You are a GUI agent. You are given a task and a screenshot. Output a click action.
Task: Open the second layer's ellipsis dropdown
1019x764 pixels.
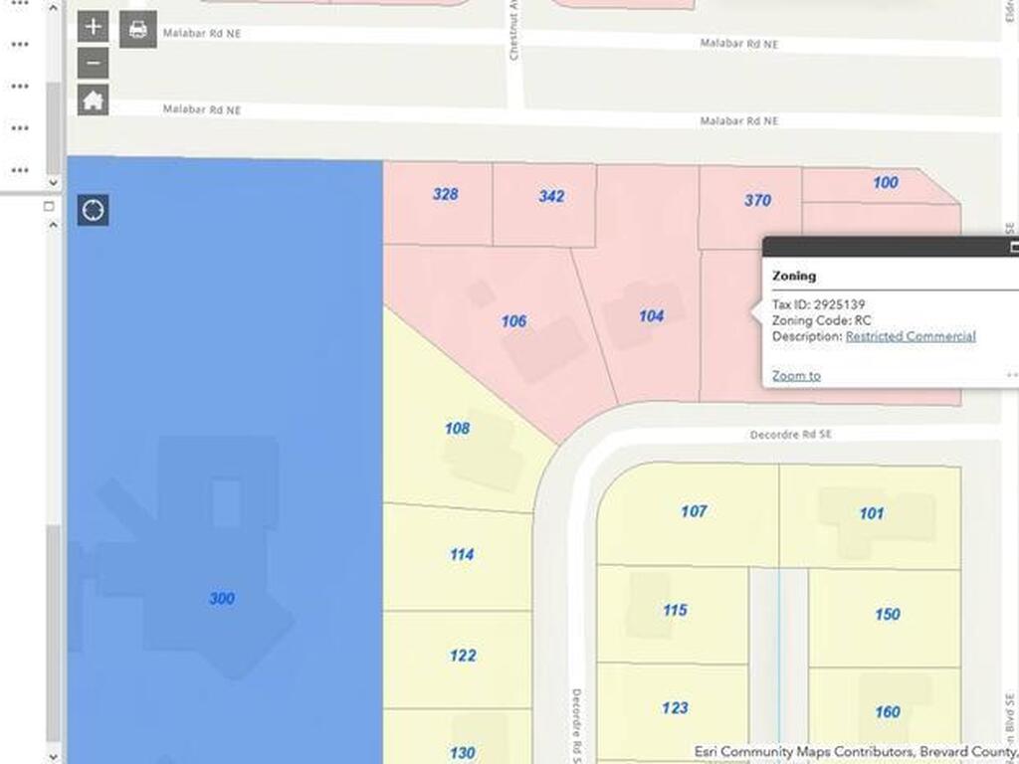pyautogui.click(x=18, y=44)
